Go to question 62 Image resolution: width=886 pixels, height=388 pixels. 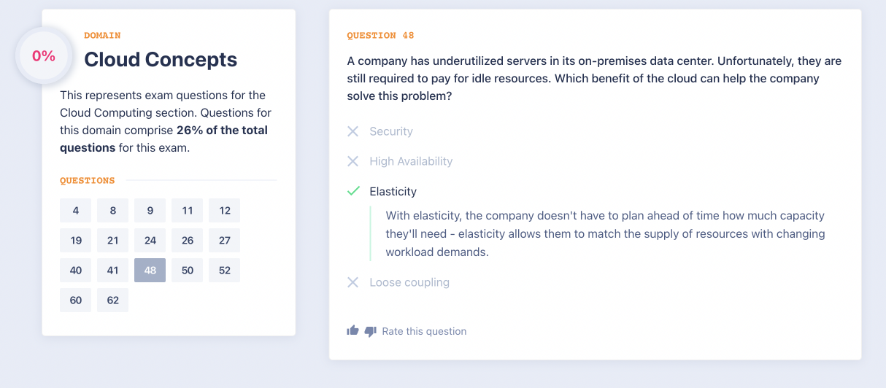[113, 300]
